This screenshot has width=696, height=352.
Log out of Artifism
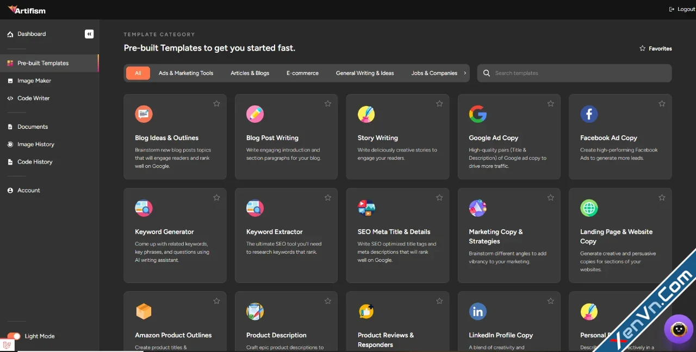click(x=681, y=9)
